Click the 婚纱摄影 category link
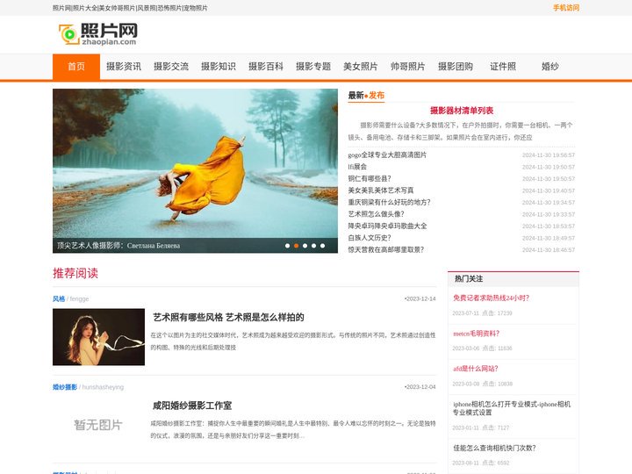 (x=65, y=387)
